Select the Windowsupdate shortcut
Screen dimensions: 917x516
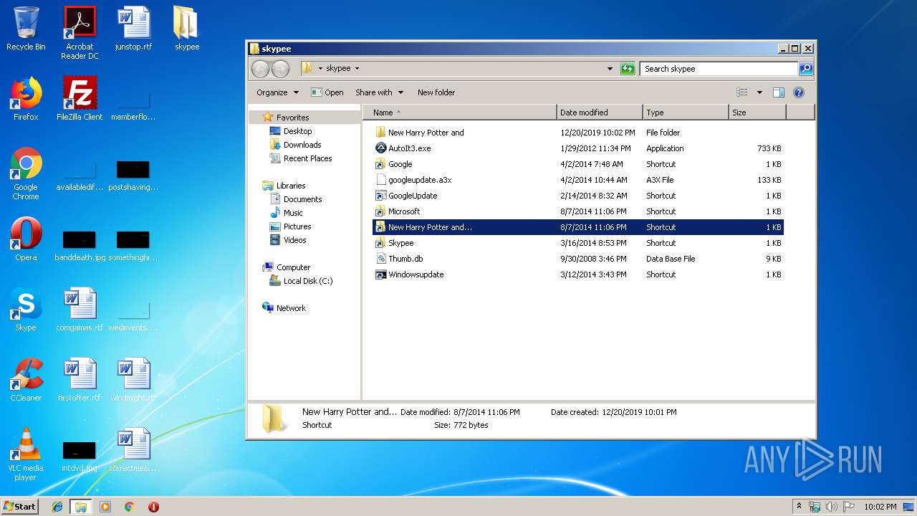point(577,274)
